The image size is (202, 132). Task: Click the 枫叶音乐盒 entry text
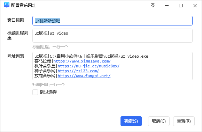[45, 66]
